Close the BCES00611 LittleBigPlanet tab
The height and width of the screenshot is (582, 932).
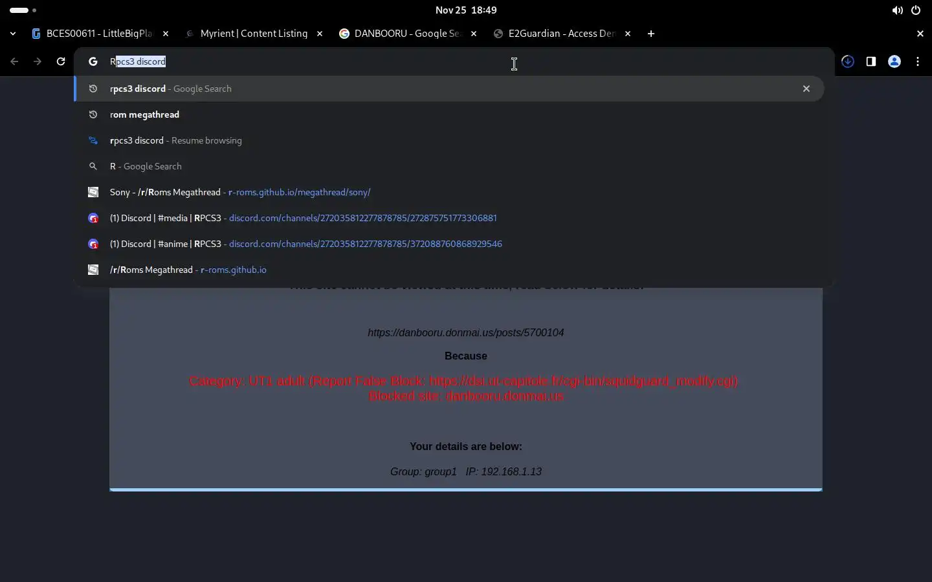(x=166, y=34)
